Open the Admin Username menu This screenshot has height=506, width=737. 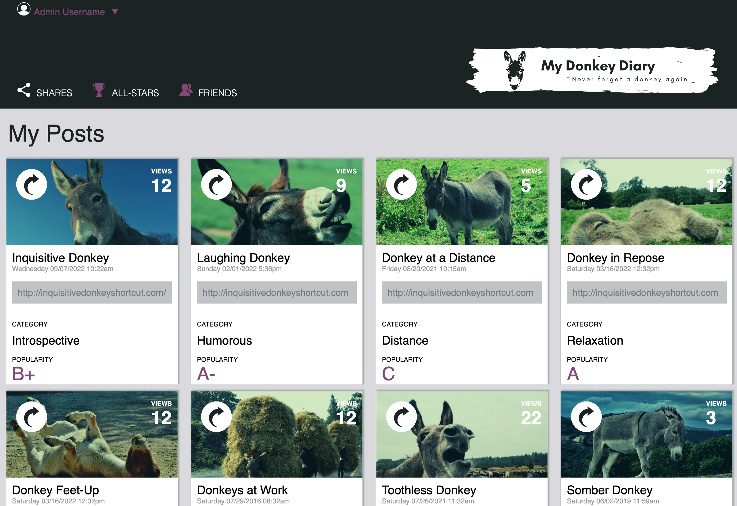[x=69, y=12]
